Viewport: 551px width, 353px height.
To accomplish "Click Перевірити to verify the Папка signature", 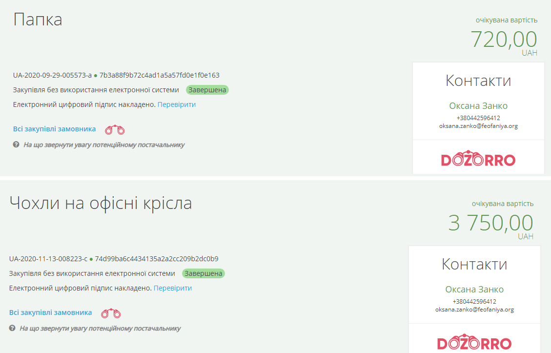I will (x=177, y=104).
